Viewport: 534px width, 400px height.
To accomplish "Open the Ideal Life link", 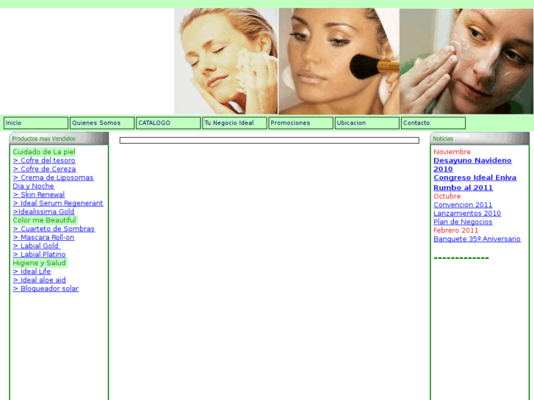I will click(x=32, y=272).
